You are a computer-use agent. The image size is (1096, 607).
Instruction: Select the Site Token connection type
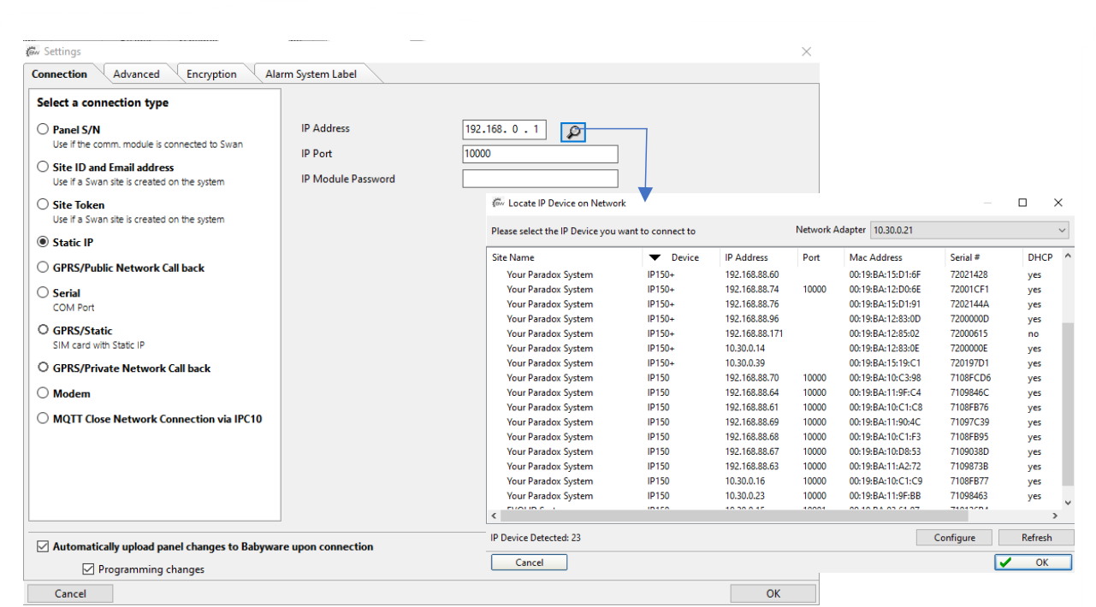(42, 204)
